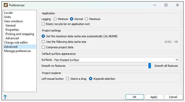
Task: Select Use the following data cache size
Action: tap(43, 42)
